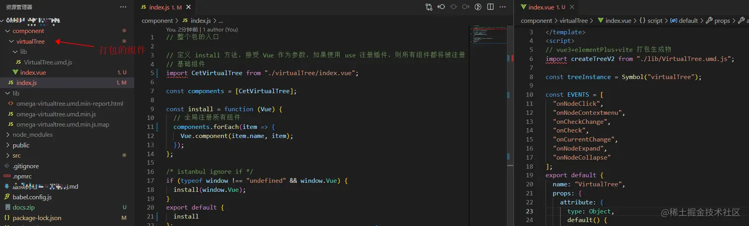Collapse the top-level lib folder chevron
The width and height of the screenshot is (749, 226).
pyautogui.click(x=8, y=93)
